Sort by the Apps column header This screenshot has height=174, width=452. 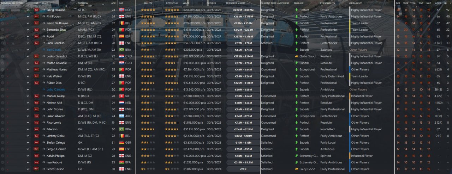[438, 3]
